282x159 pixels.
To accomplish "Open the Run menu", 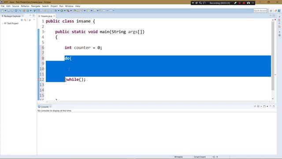I will (61, 6).
